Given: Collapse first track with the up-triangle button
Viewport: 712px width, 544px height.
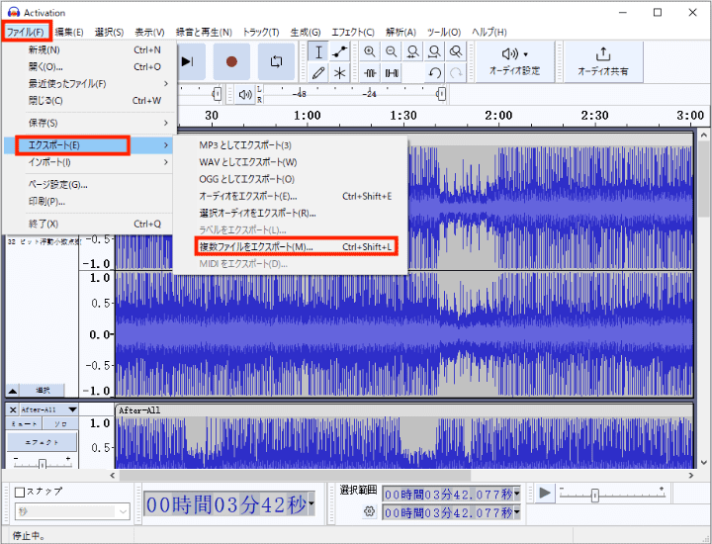Looking at the screenshot, I should 13,390.
